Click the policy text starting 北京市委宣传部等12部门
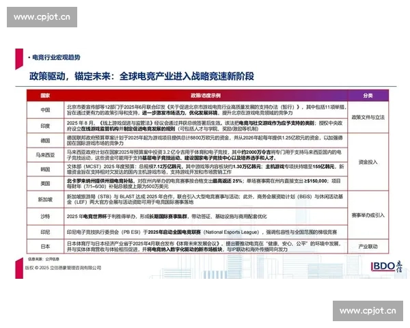410x328 pixels. click(x=206, y=110)
